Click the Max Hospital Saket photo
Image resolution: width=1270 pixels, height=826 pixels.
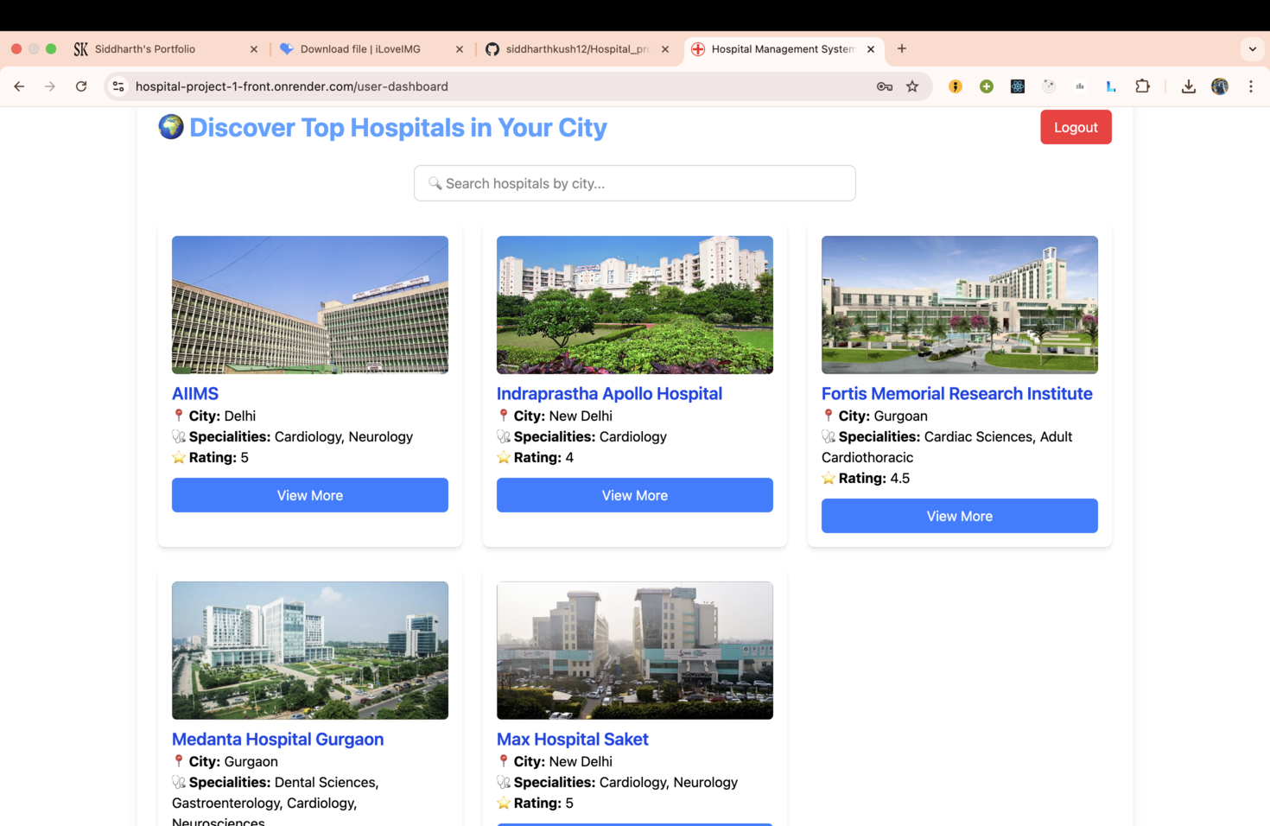click(x=635, y=651)
